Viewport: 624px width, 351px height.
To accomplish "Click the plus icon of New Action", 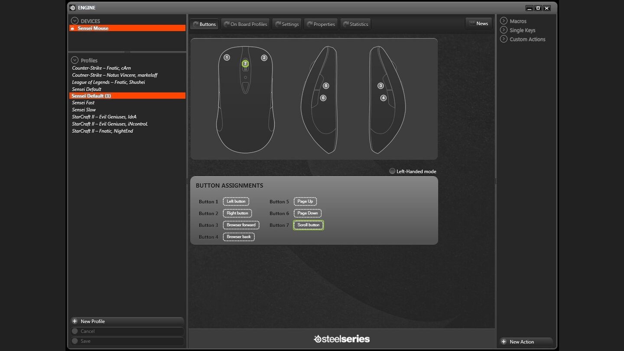I will (504, 341).
